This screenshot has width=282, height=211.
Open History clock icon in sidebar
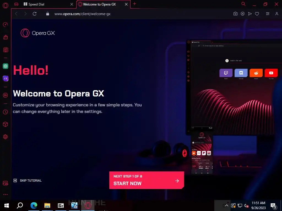click(x=6, y=112)
